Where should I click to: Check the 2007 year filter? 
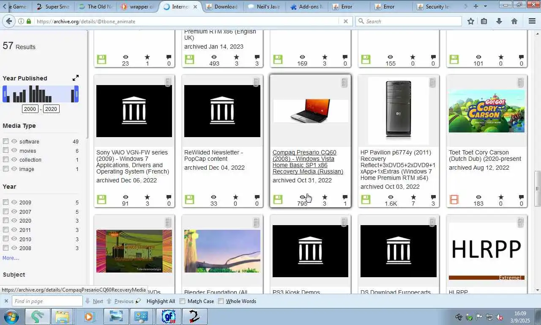point(5,211)
